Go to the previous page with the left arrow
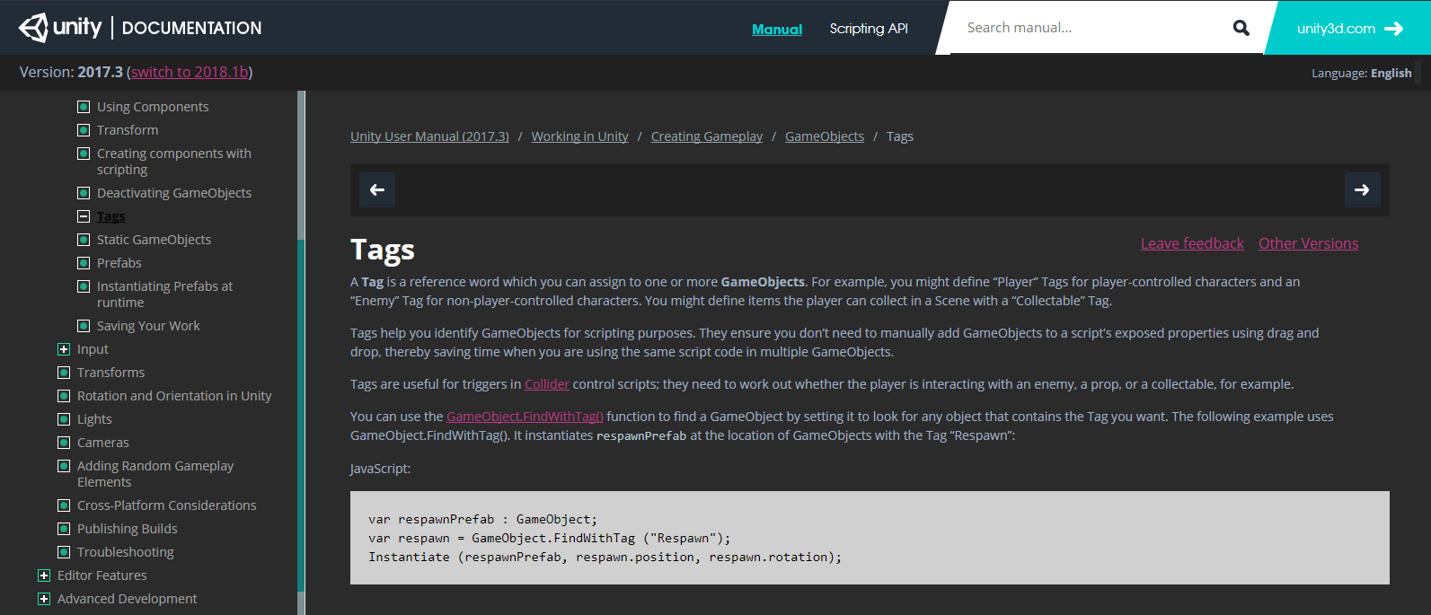The height and width of the screenshot is (615, 1431). [x=377, y=189]
